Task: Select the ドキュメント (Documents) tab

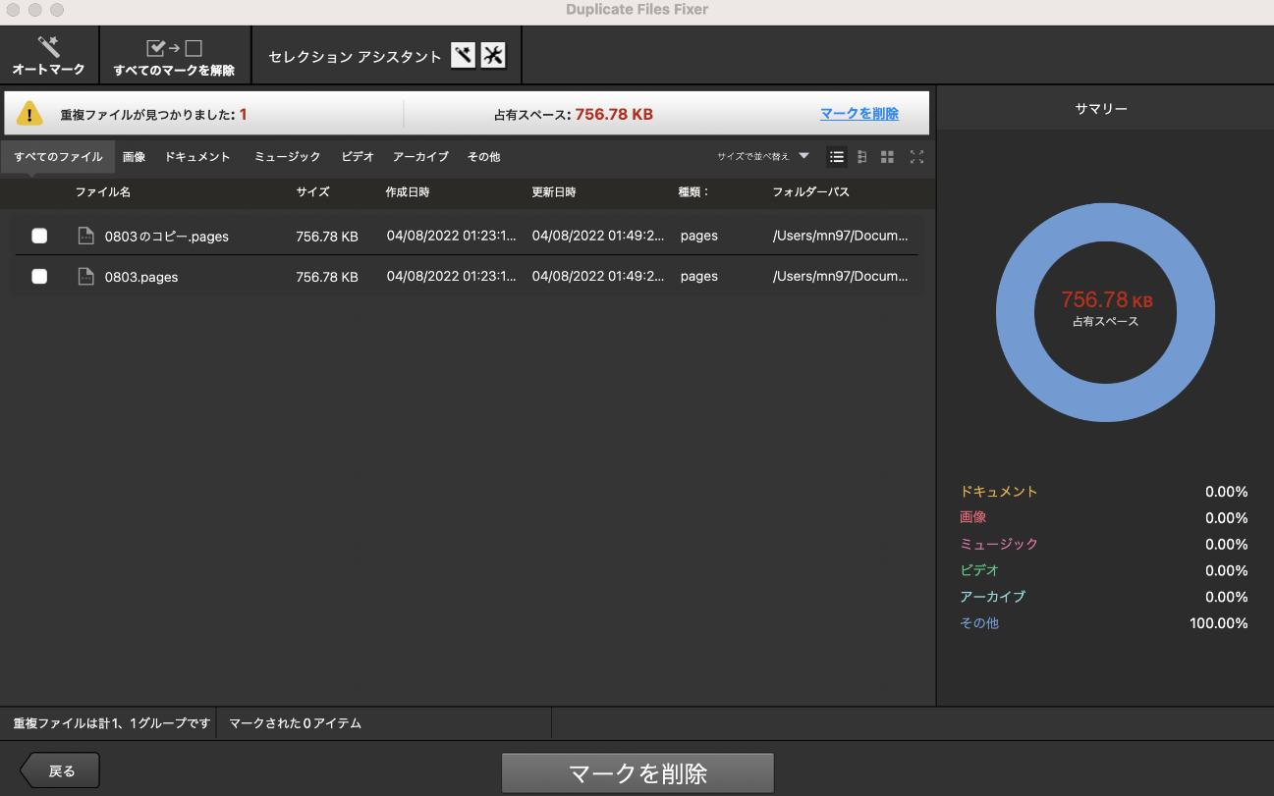Action: 197,157
